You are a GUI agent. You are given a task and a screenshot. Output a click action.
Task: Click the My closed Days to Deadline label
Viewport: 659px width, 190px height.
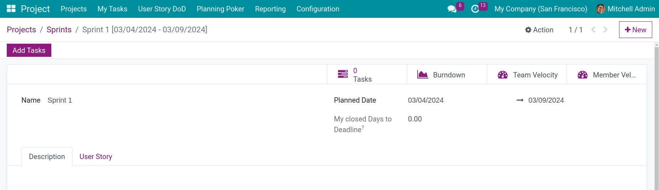click(x=363, y=124)
